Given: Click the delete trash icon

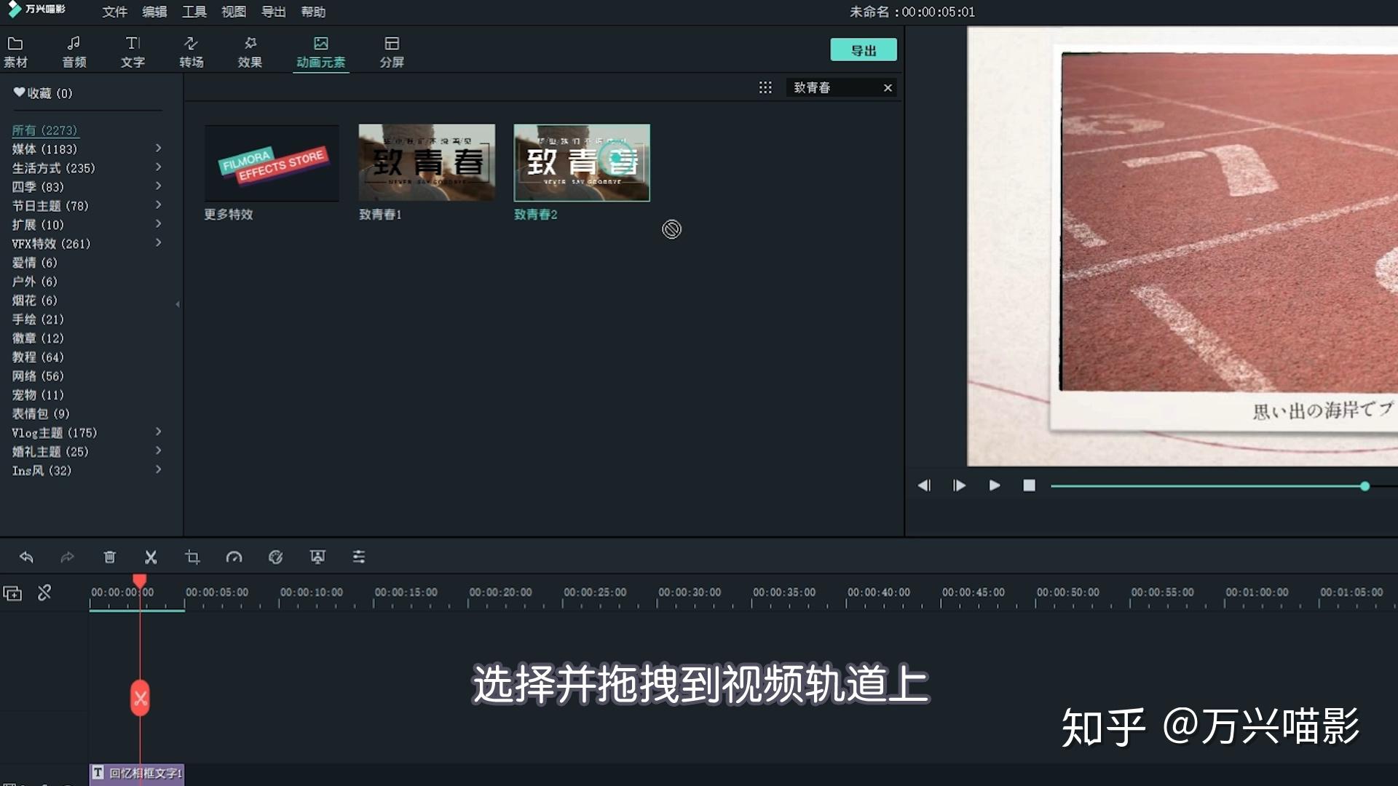Looking at the screenshot, I should 109,557.
